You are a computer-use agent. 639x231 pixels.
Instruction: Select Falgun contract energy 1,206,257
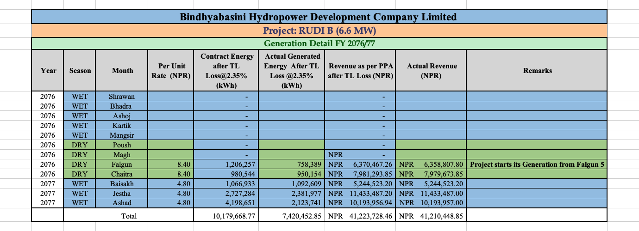226,164
